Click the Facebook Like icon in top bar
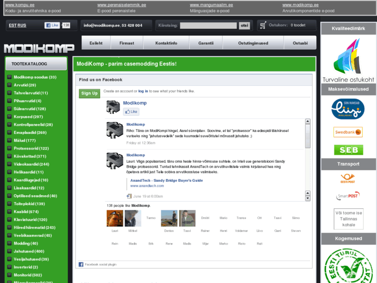The height and width of the screenshot is (283, 377). click(52, 25)
